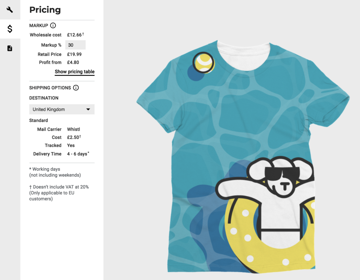The height and width of the screenshot is (280, 360).
Task: Click the Standard shipping label
Action: (x=39, y=121)
